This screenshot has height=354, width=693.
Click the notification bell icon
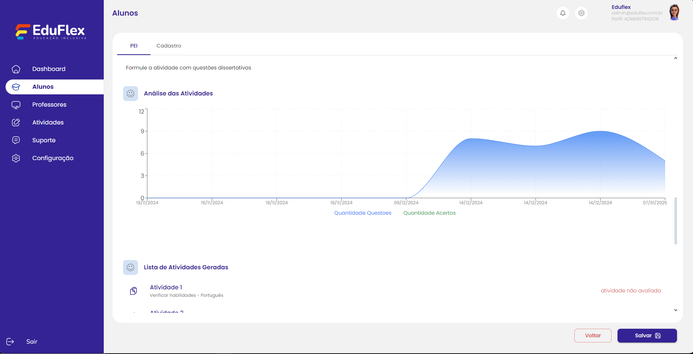pos(563,13)
